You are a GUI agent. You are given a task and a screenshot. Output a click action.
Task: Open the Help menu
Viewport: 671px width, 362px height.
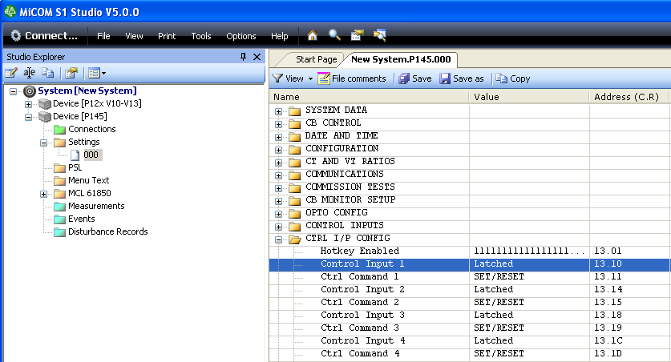coord(280,36)
